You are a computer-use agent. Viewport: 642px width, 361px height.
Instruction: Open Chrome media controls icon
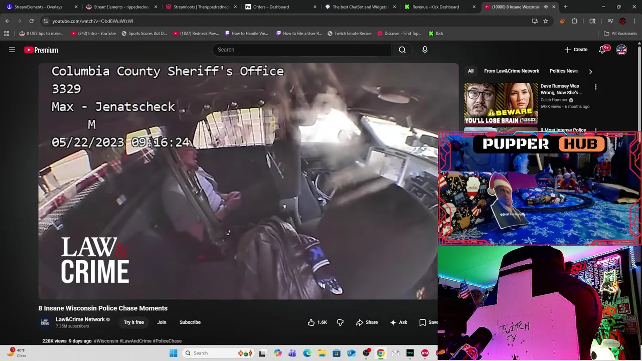click(610, 21)
